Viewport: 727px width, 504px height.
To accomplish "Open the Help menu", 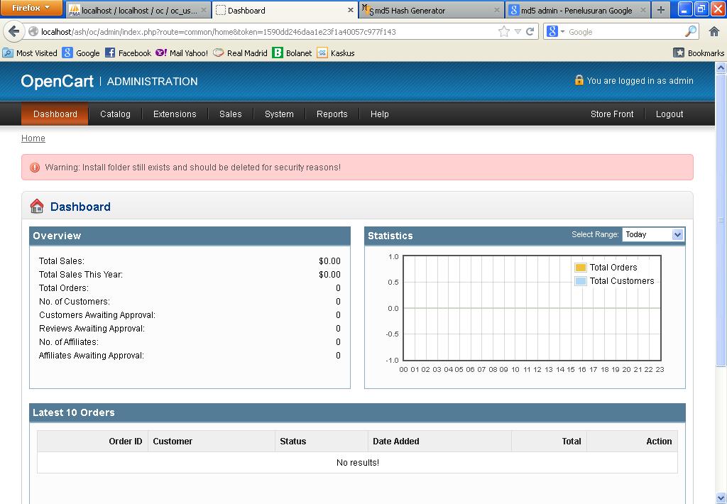I will point(379,114).
